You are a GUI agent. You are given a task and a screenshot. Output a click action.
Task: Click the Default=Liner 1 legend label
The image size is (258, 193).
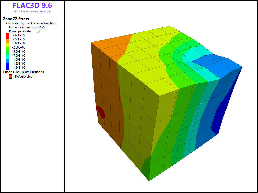point(25,77)
